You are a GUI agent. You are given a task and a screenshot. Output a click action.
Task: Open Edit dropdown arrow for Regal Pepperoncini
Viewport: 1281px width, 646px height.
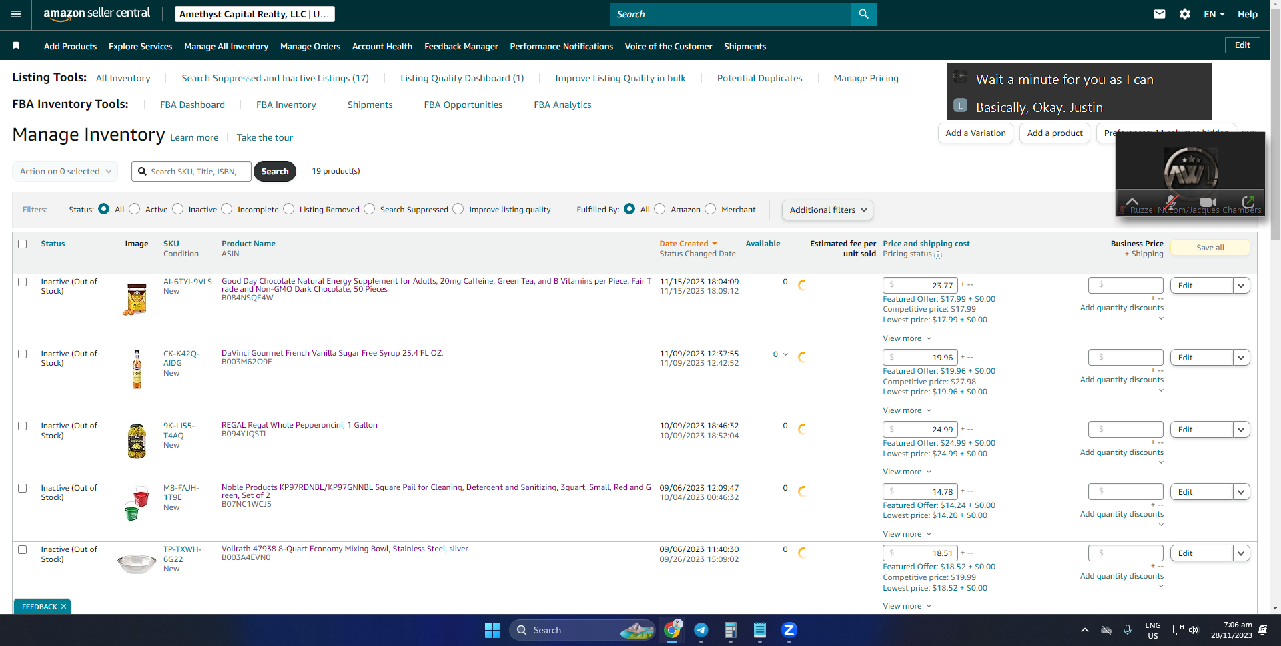[1241, 430]
